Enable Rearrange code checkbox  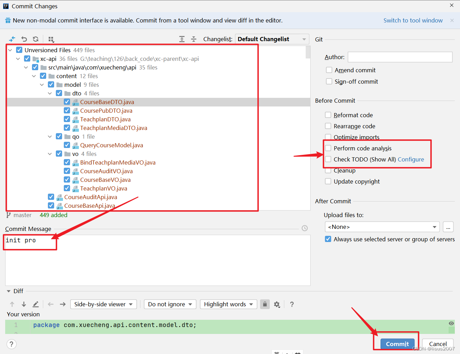click(328, 126)
